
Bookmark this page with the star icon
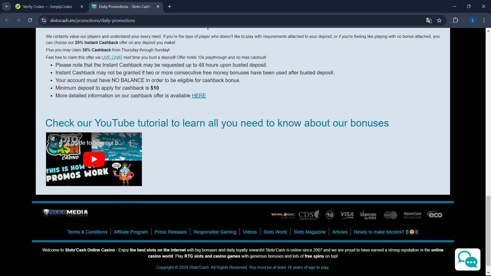(439, 20)
